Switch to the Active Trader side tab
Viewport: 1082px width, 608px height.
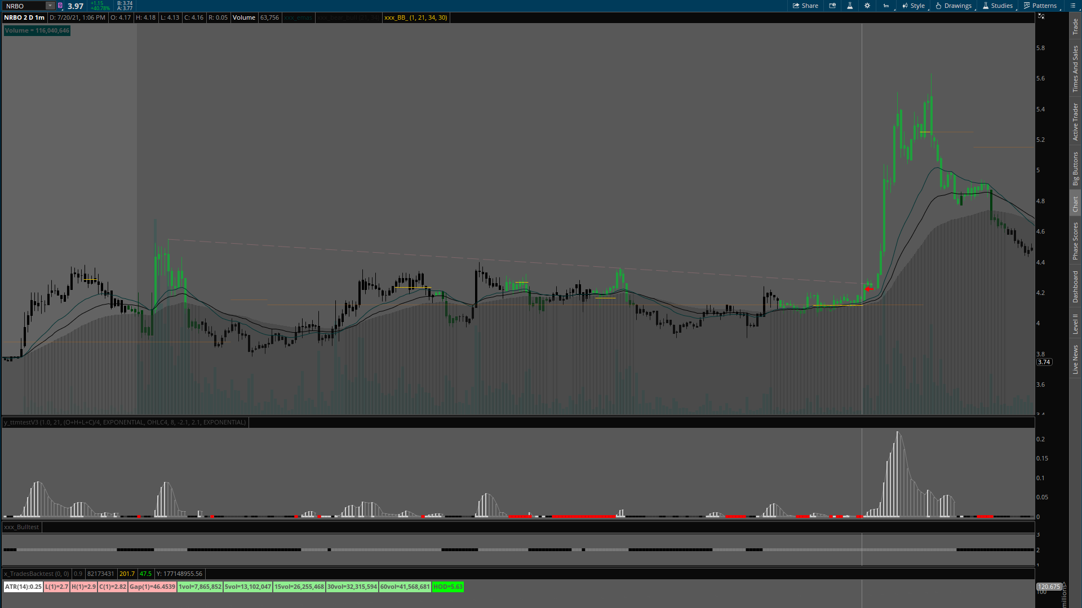pos(1075,122)
